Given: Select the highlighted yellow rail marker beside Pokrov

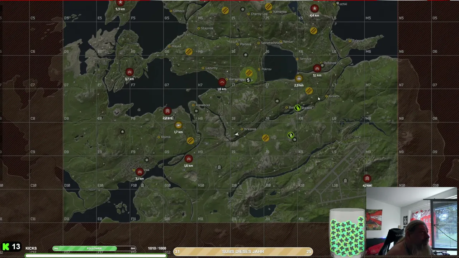Looking at the screenshot, I should (249, 73).
